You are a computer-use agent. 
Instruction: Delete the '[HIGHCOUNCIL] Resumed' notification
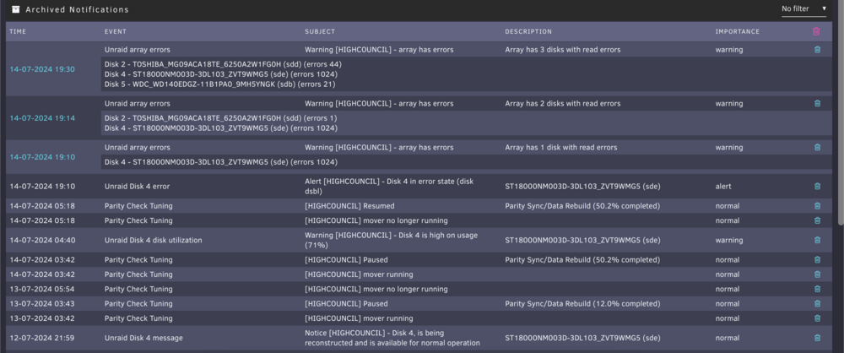tap(817, 206)
